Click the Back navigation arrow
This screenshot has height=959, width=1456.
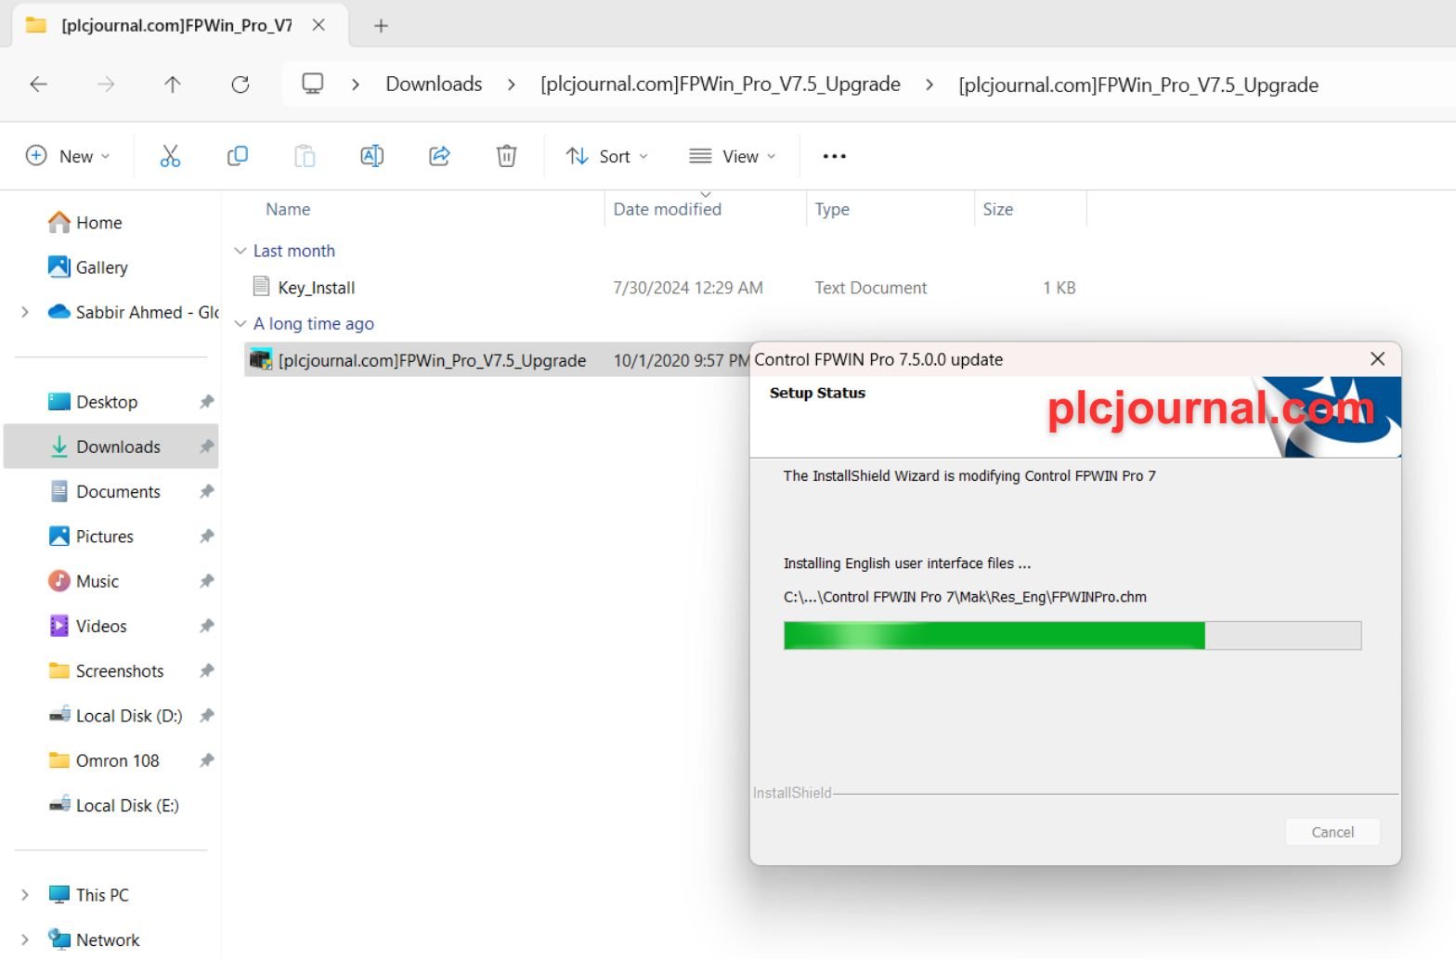coord(38,84)
